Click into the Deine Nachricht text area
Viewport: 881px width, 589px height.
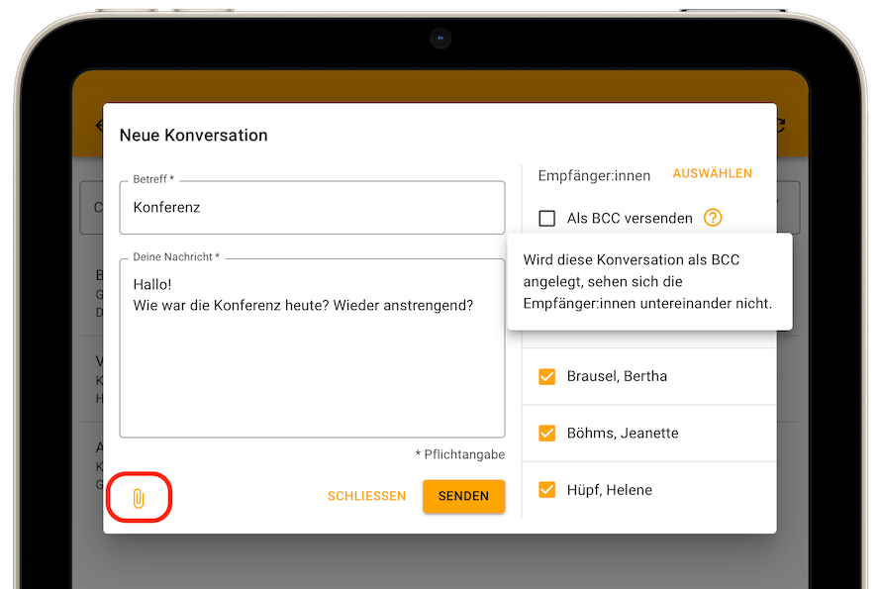pos(312,347)
